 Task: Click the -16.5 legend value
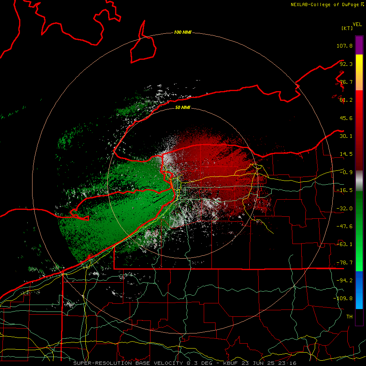click(x=344, y=190)
